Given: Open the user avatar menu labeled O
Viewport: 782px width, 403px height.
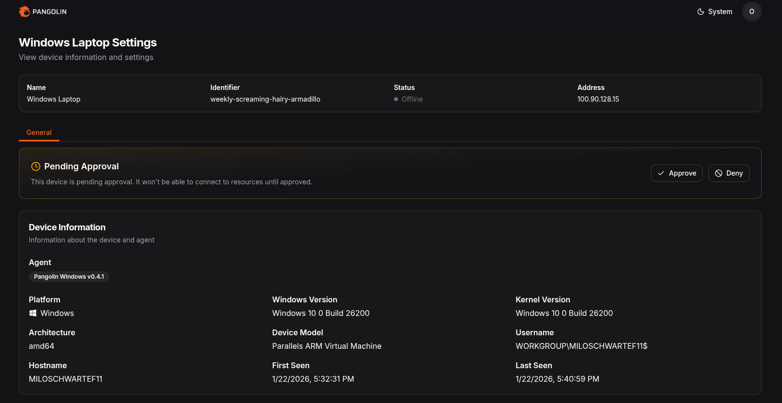Looking at the screenshot, I should point(752,12).
